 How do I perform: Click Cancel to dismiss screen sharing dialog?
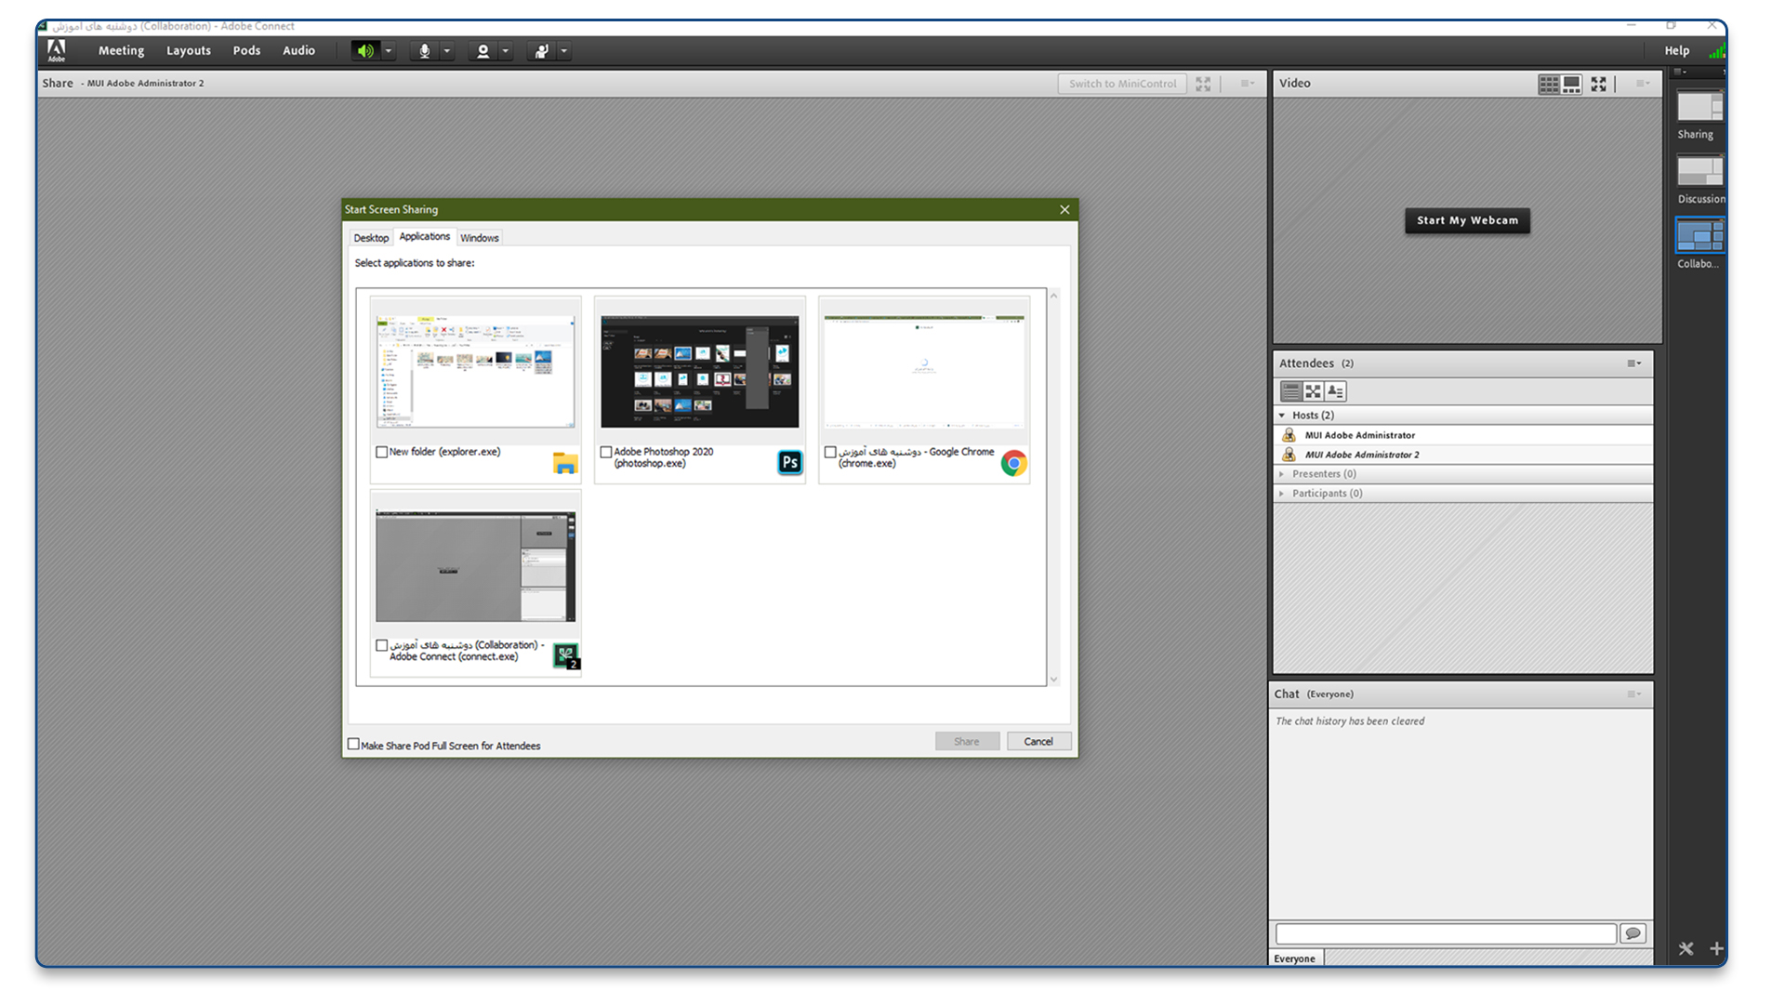1036,740
